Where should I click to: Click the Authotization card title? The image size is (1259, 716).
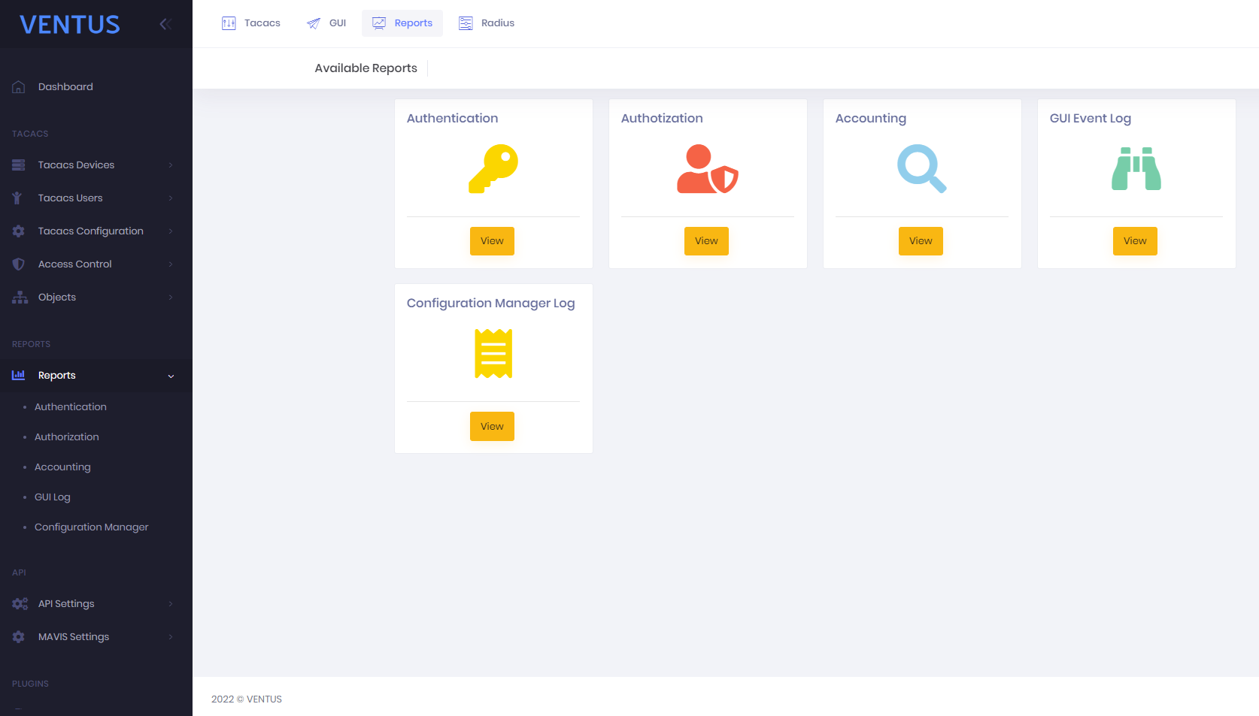662,119
